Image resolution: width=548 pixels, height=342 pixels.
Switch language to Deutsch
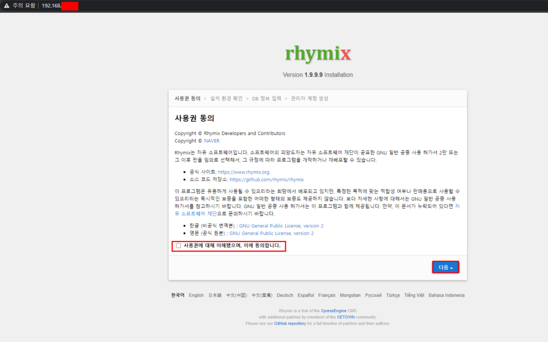[x=285, y=295]
